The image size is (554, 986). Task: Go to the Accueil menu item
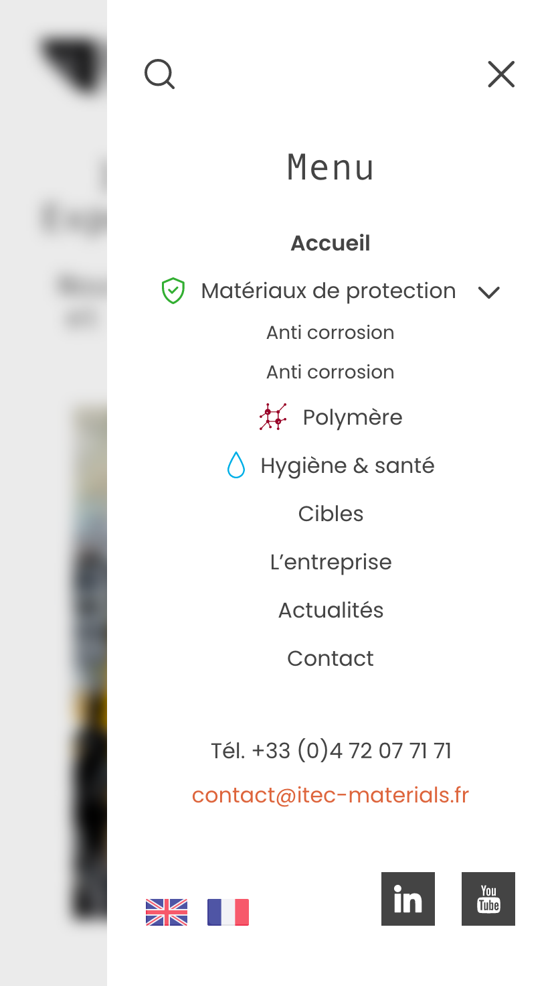pyautogui.click(x=331, y=243)
